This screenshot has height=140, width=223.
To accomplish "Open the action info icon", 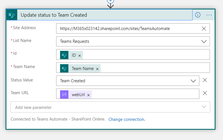I will 198,15.
